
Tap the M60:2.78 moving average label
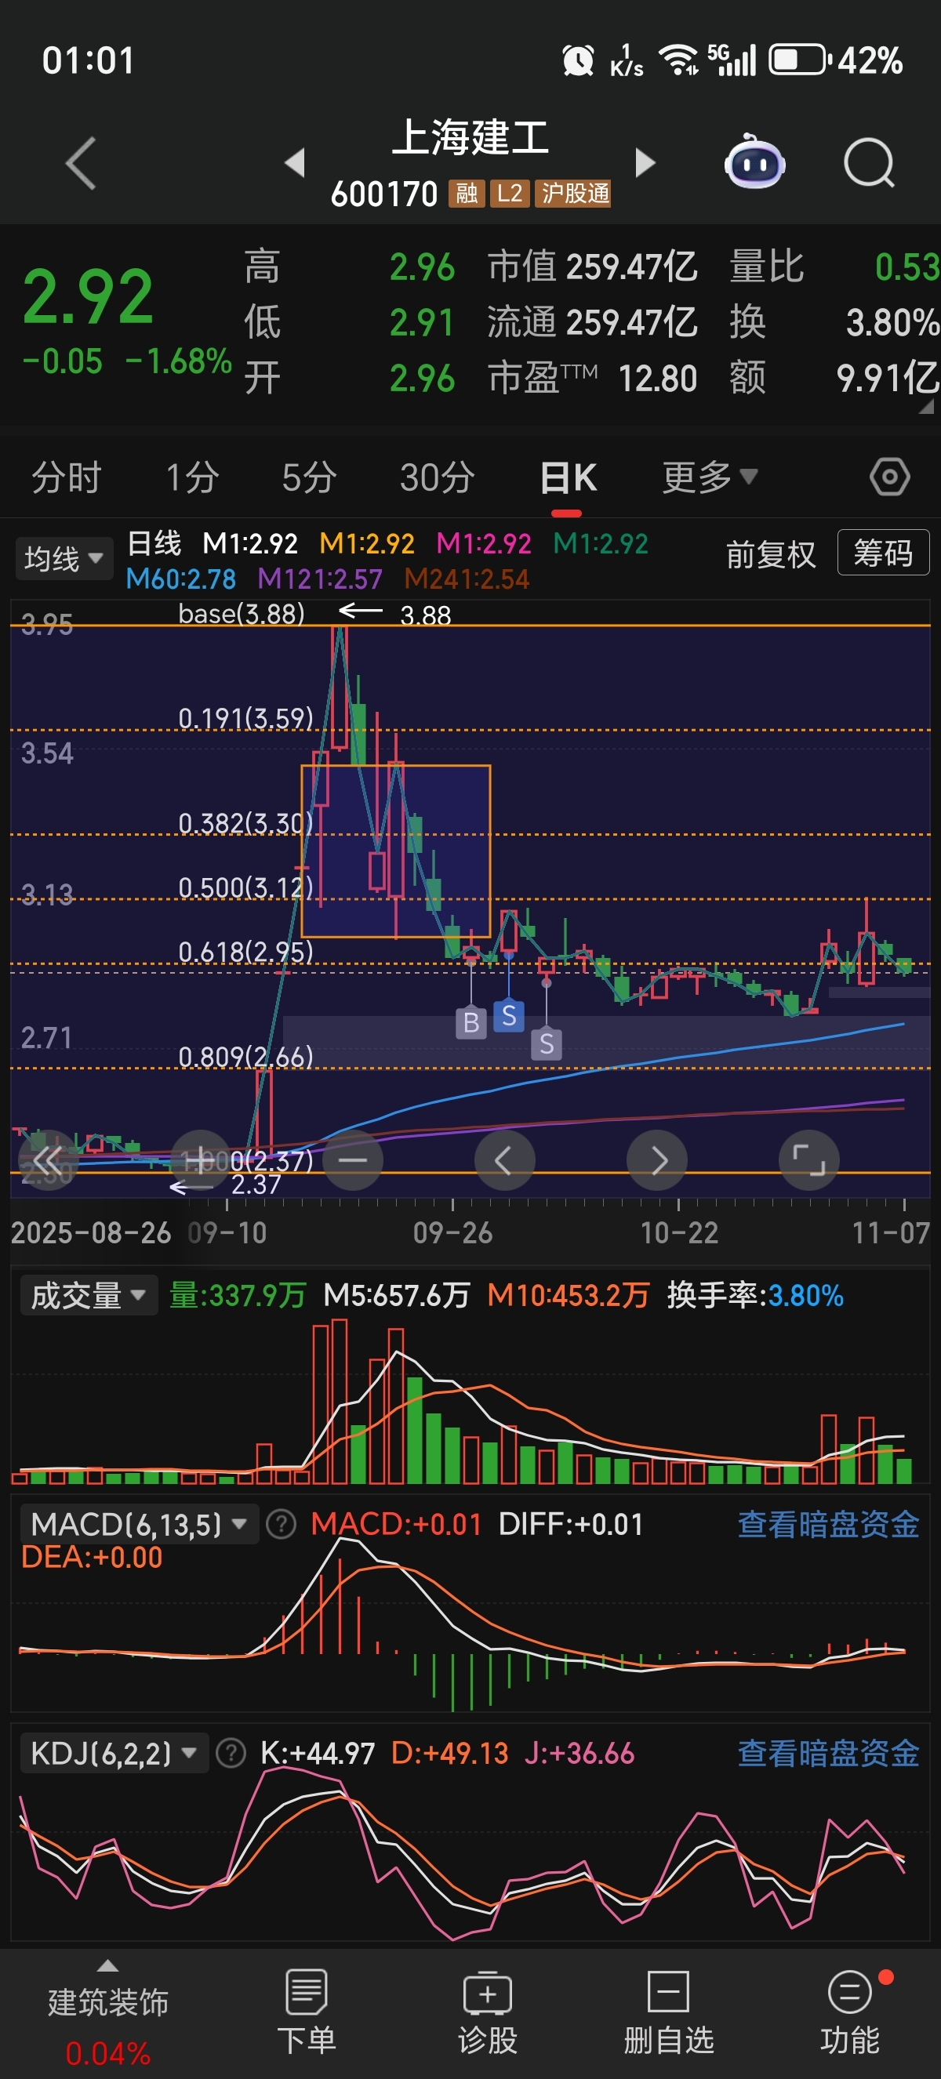click(181, 579)
